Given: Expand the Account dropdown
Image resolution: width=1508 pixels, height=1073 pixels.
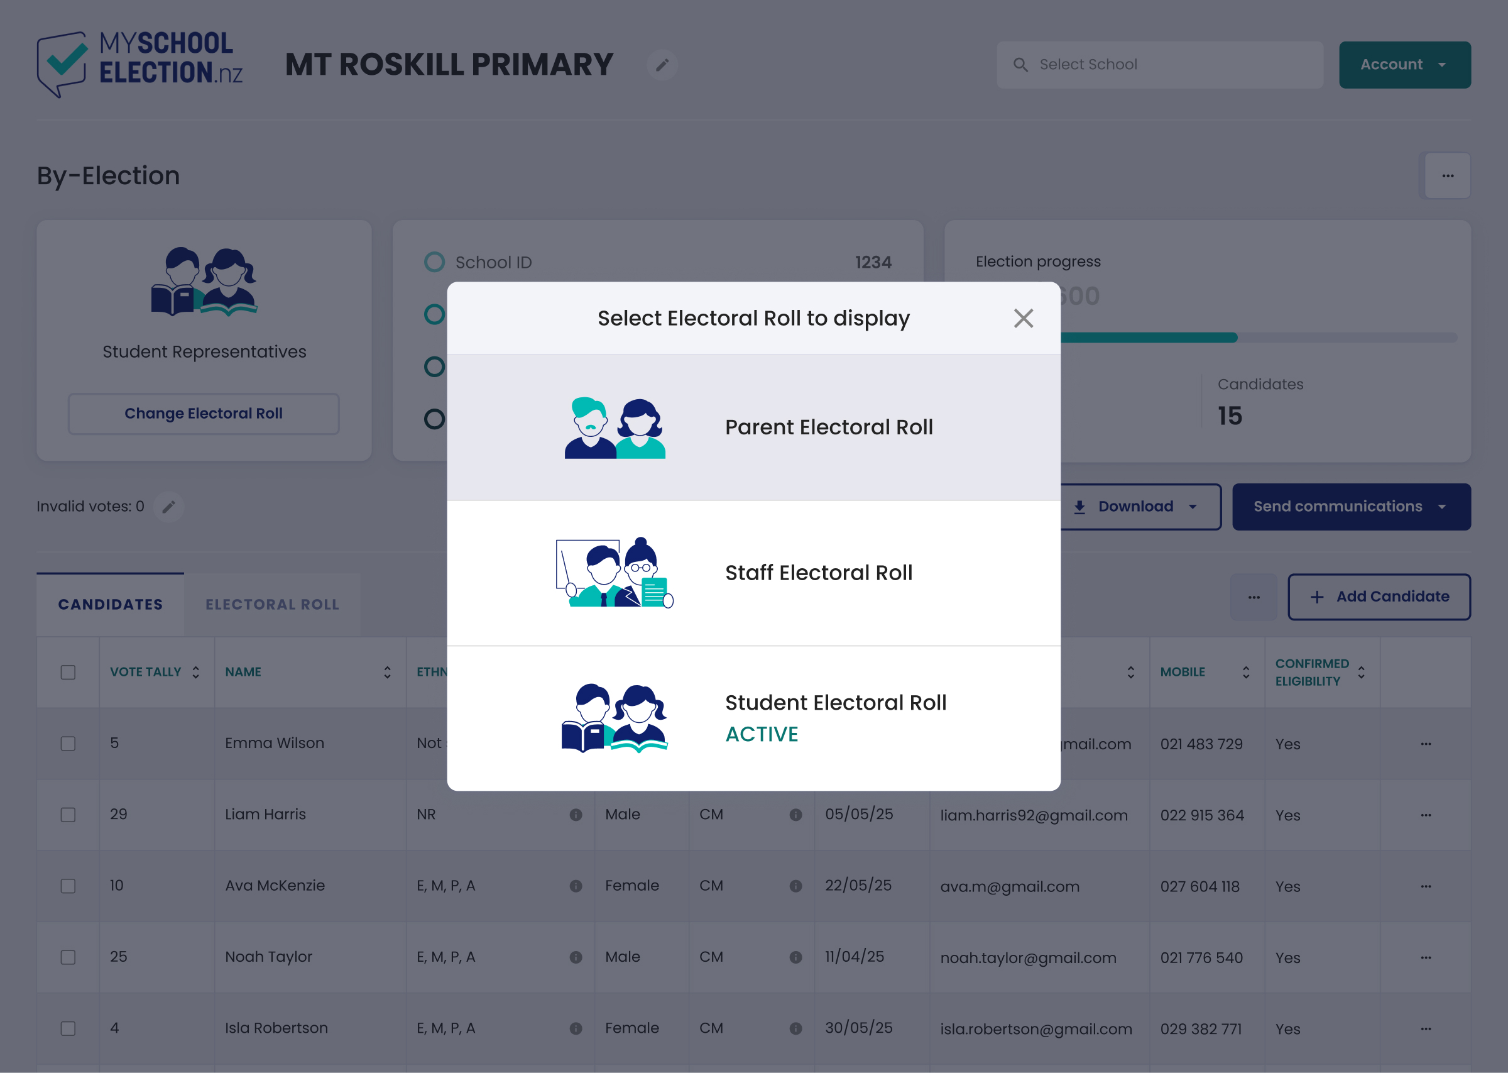Looking at the screenshot, I should [x=1404, y=65].
